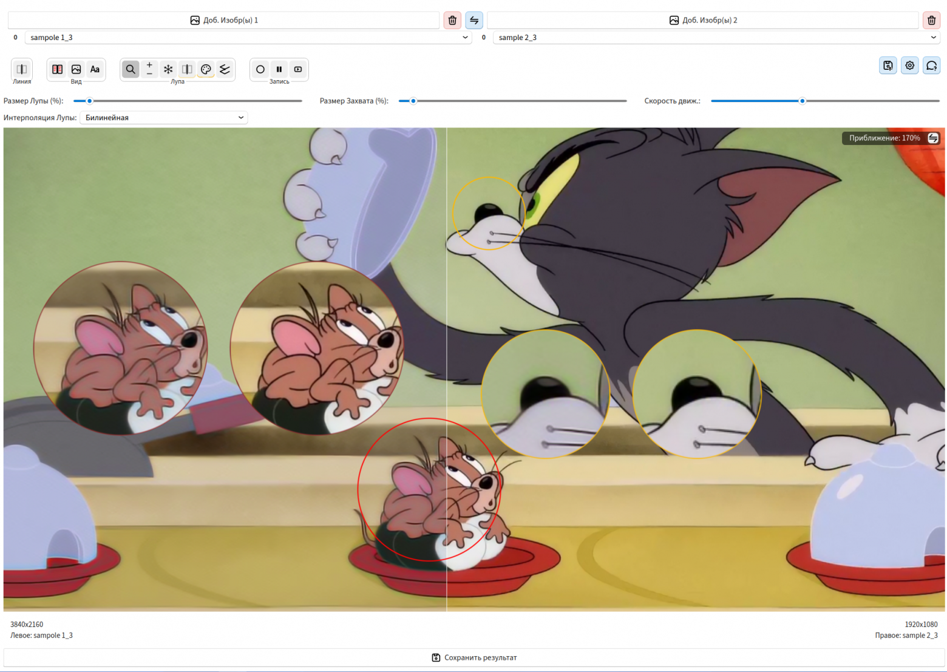
Task: Adjust the Скорость движ. slider handle
Action: click(x=802, y=101)
